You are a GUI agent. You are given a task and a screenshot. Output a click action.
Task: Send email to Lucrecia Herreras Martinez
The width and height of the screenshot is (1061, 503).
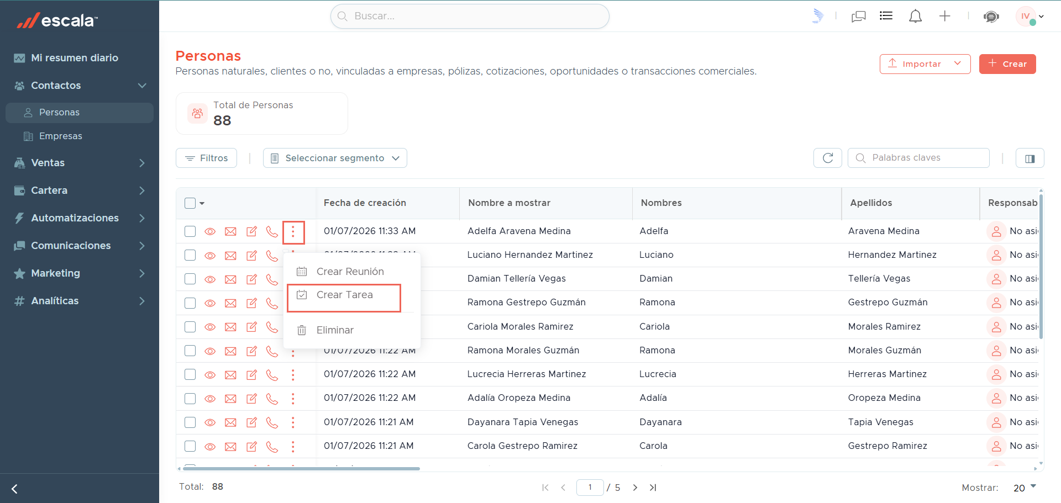click(x=230, y=375)
